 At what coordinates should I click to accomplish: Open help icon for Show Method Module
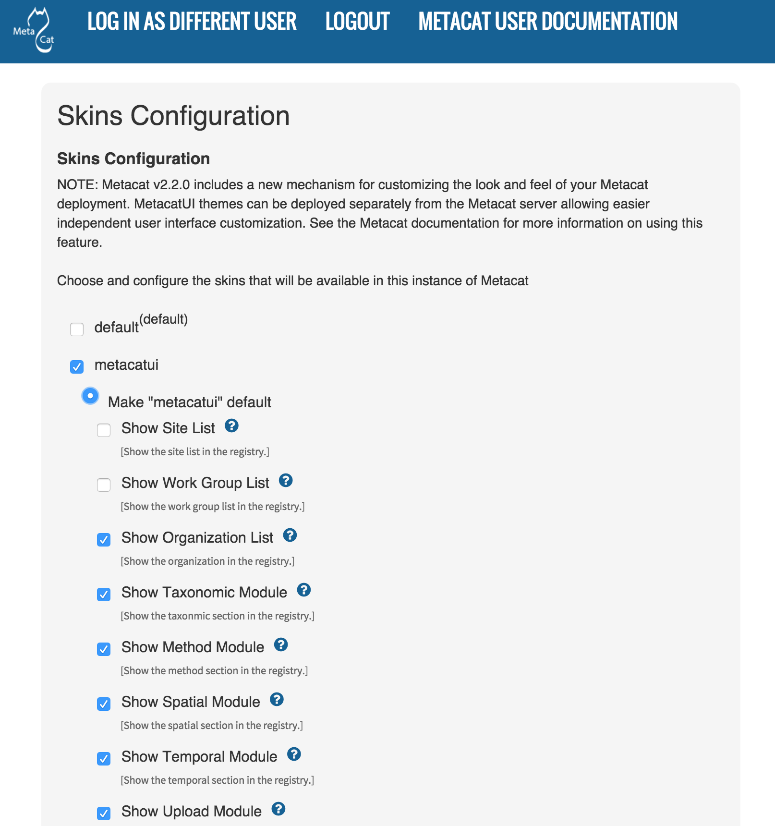coord(281,644)
